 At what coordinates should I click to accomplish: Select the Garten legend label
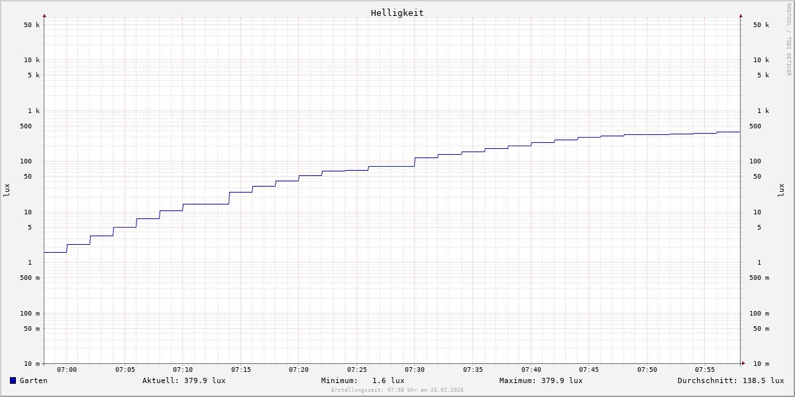pyautogui.click(x=33, y=380)
